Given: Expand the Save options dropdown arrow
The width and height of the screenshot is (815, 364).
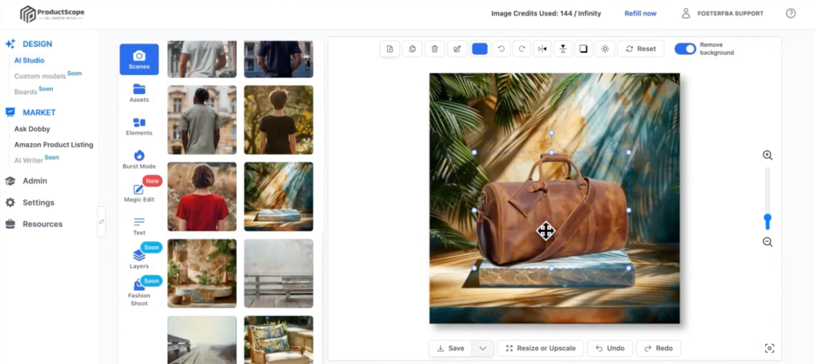Looking at the screenshot, I should coord(483,348).
